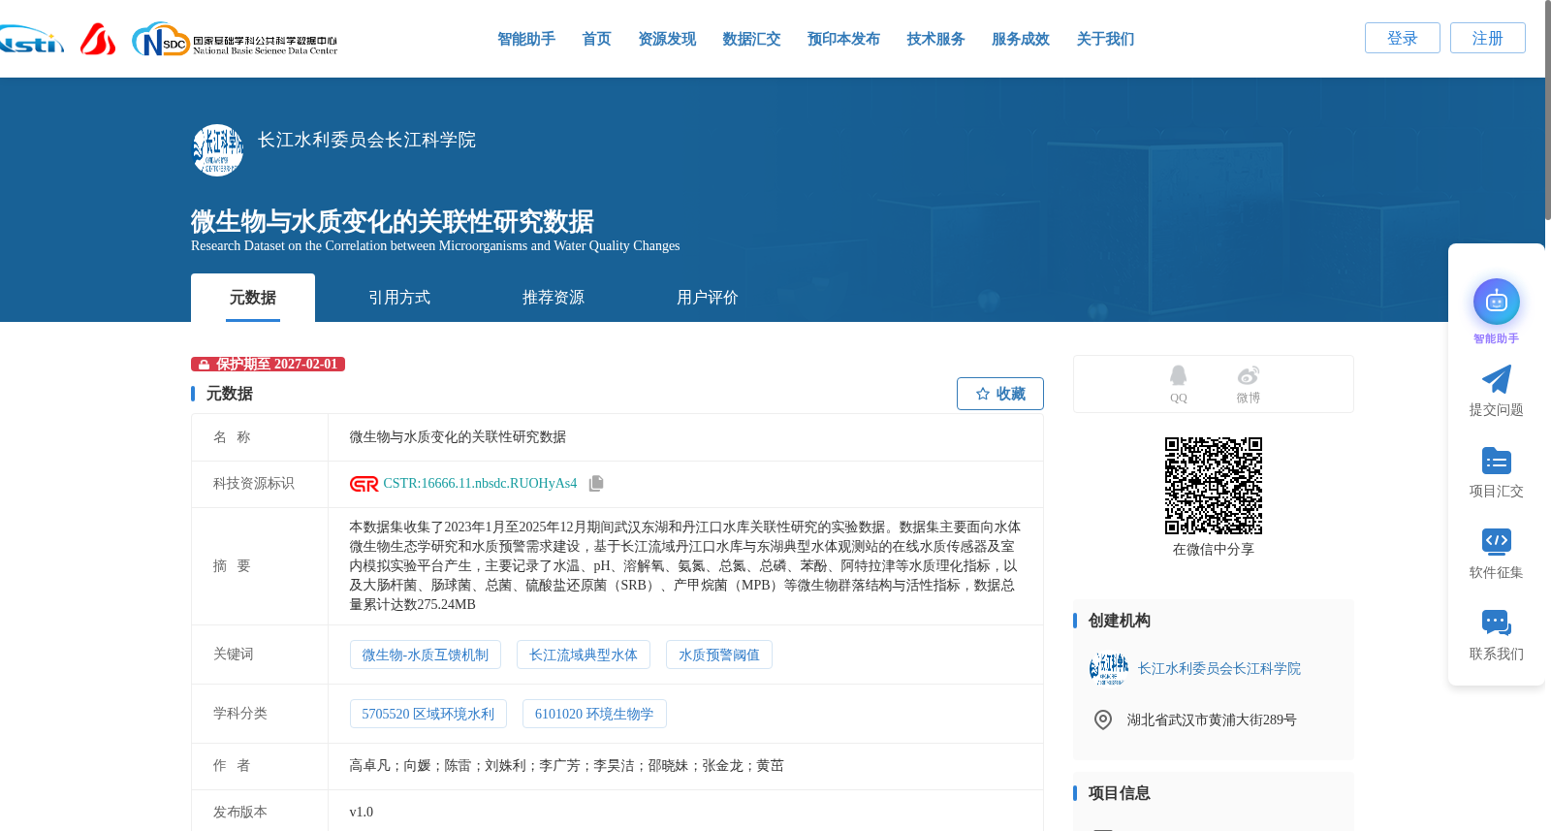Click the 登录 button

point(1403,38)
